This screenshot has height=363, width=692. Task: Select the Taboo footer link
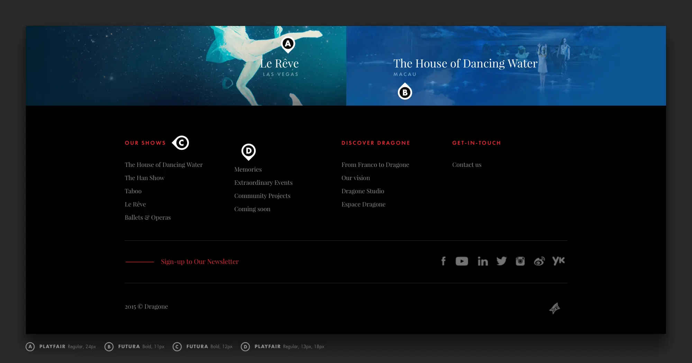click(133, 191)
